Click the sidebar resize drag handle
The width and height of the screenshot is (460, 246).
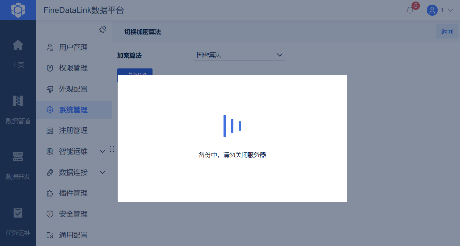[x=112, y=149]
